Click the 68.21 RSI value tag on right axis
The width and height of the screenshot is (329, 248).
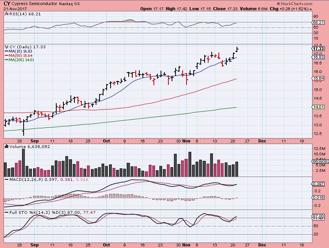click(318, 22)
